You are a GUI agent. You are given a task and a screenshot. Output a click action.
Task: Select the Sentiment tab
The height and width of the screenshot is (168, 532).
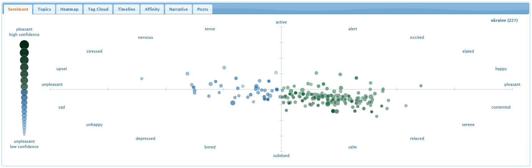click(18, 9)
